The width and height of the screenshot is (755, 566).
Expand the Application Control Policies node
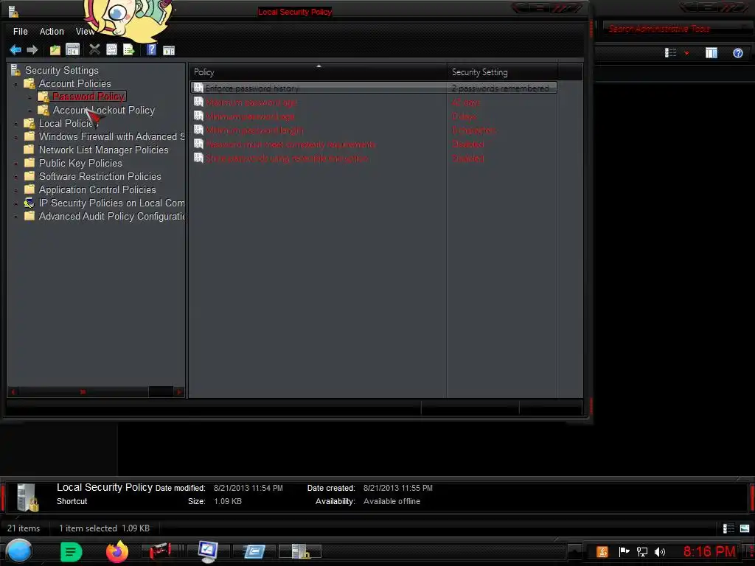pos(16,190)
